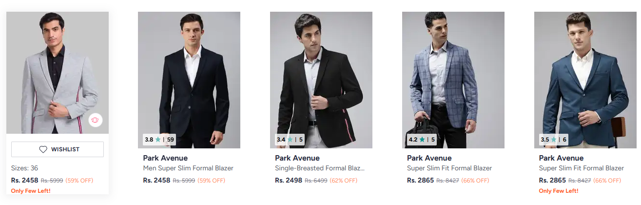The height and width of the screenshot is (205, 641).
Task: Click Sizes: 36 on grey blazer card
Action: point(24,168)
